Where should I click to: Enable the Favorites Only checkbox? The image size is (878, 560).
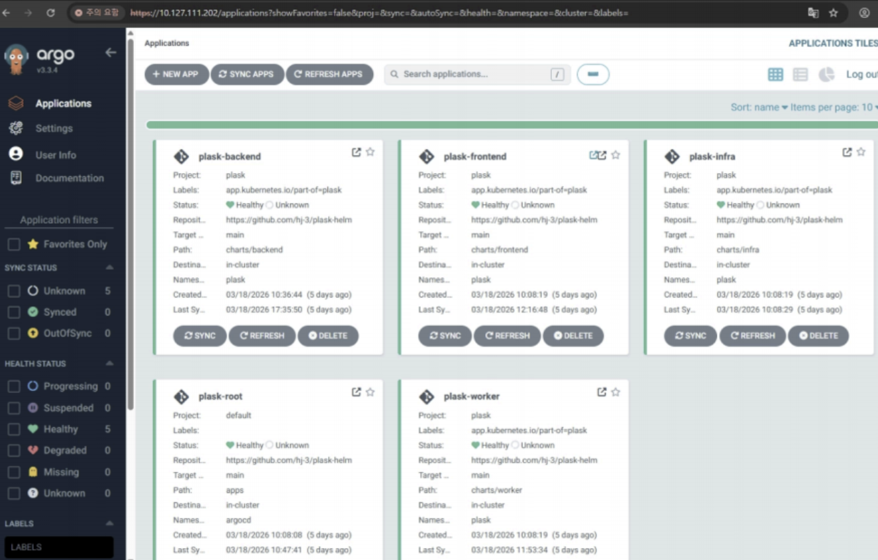tap(13, 245)
